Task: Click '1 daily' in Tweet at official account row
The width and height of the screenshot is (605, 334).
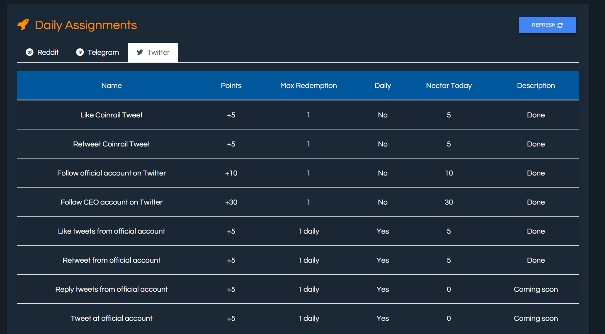Action: 309,318
